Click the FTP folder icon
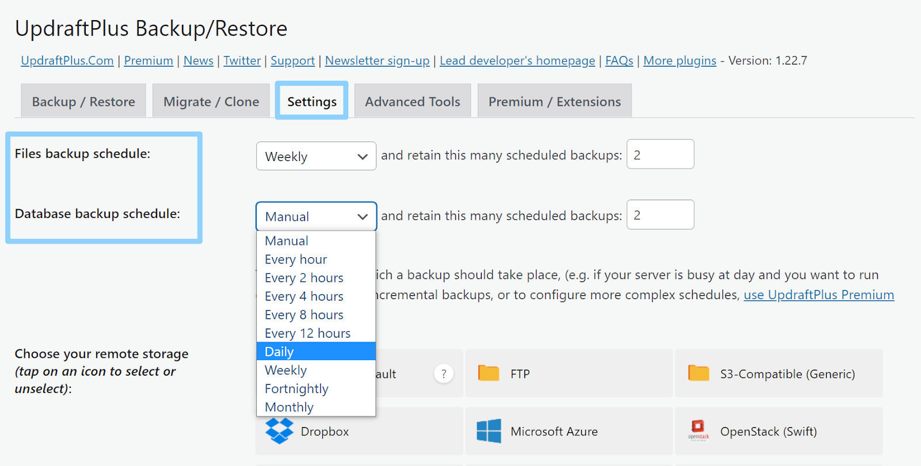This screenshot has height=466, width=921. point(489,373)
